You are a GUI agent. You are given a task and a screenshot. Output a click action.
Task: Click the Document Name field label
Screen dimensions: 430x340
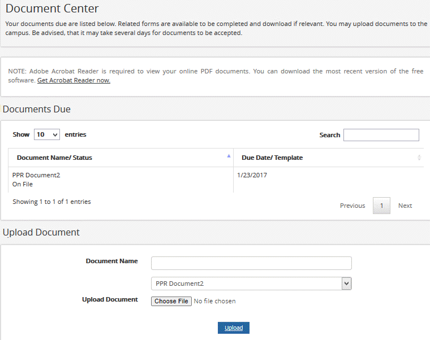pyautogui.click(x=111, y=261)
